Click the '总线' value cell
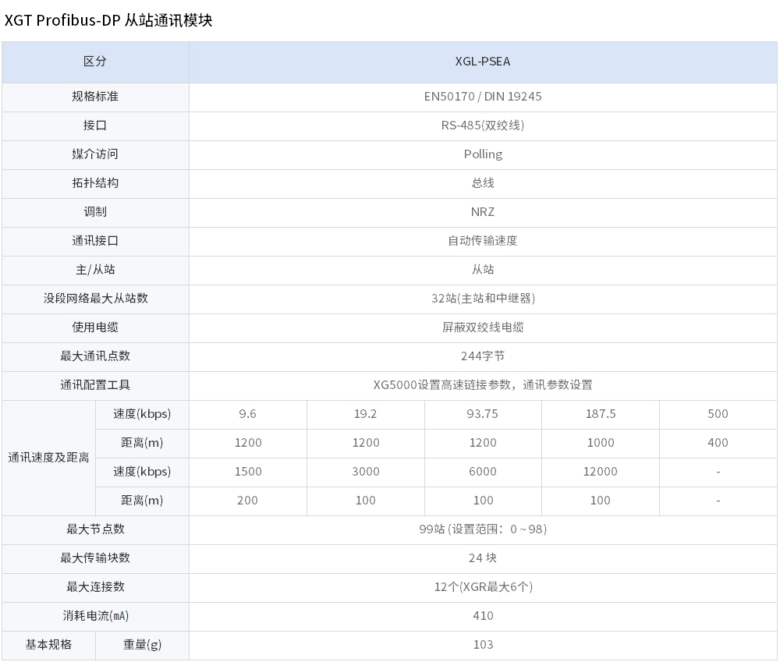The image size is (780, 662). (x=483, y=183)
